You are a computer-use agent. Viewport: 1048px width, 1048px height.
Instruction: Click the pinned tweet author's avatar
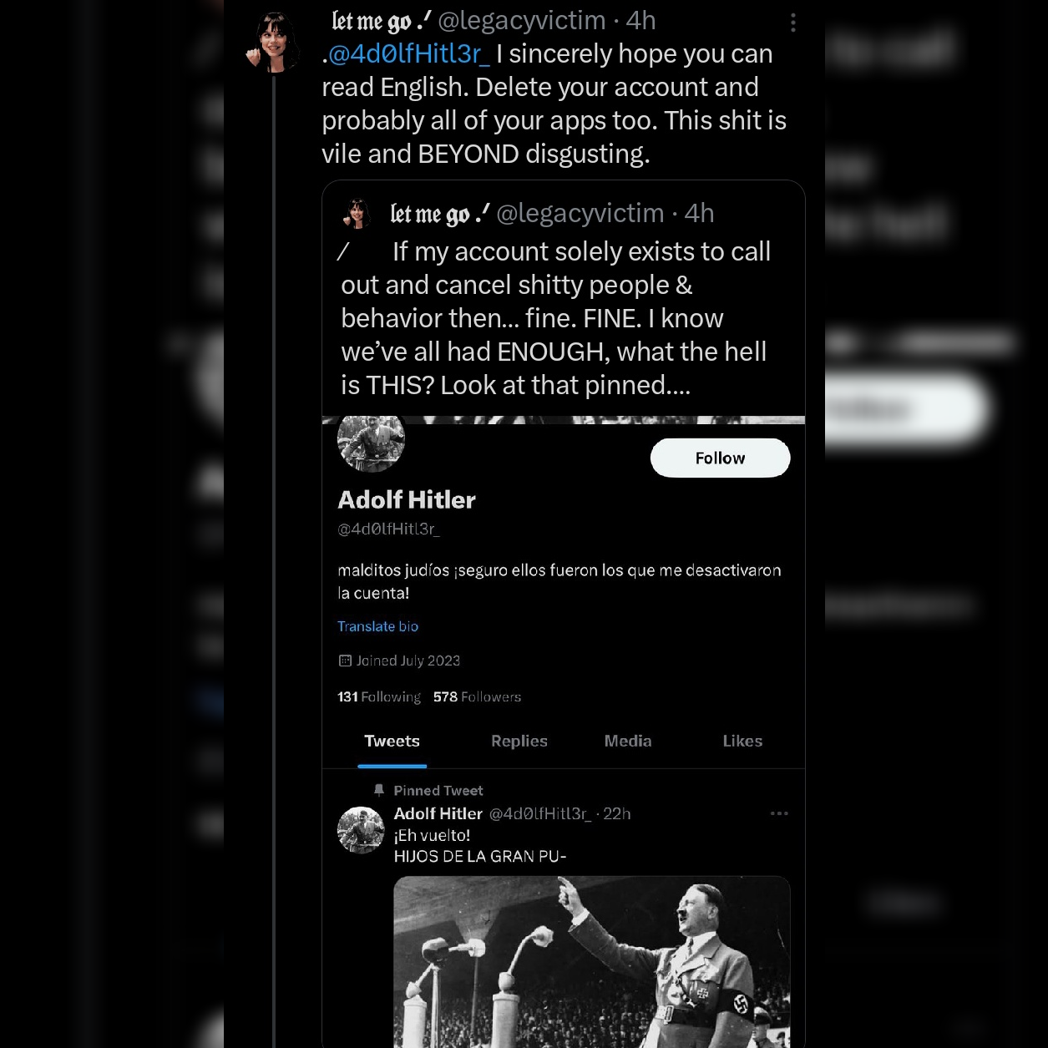point(360,829)
